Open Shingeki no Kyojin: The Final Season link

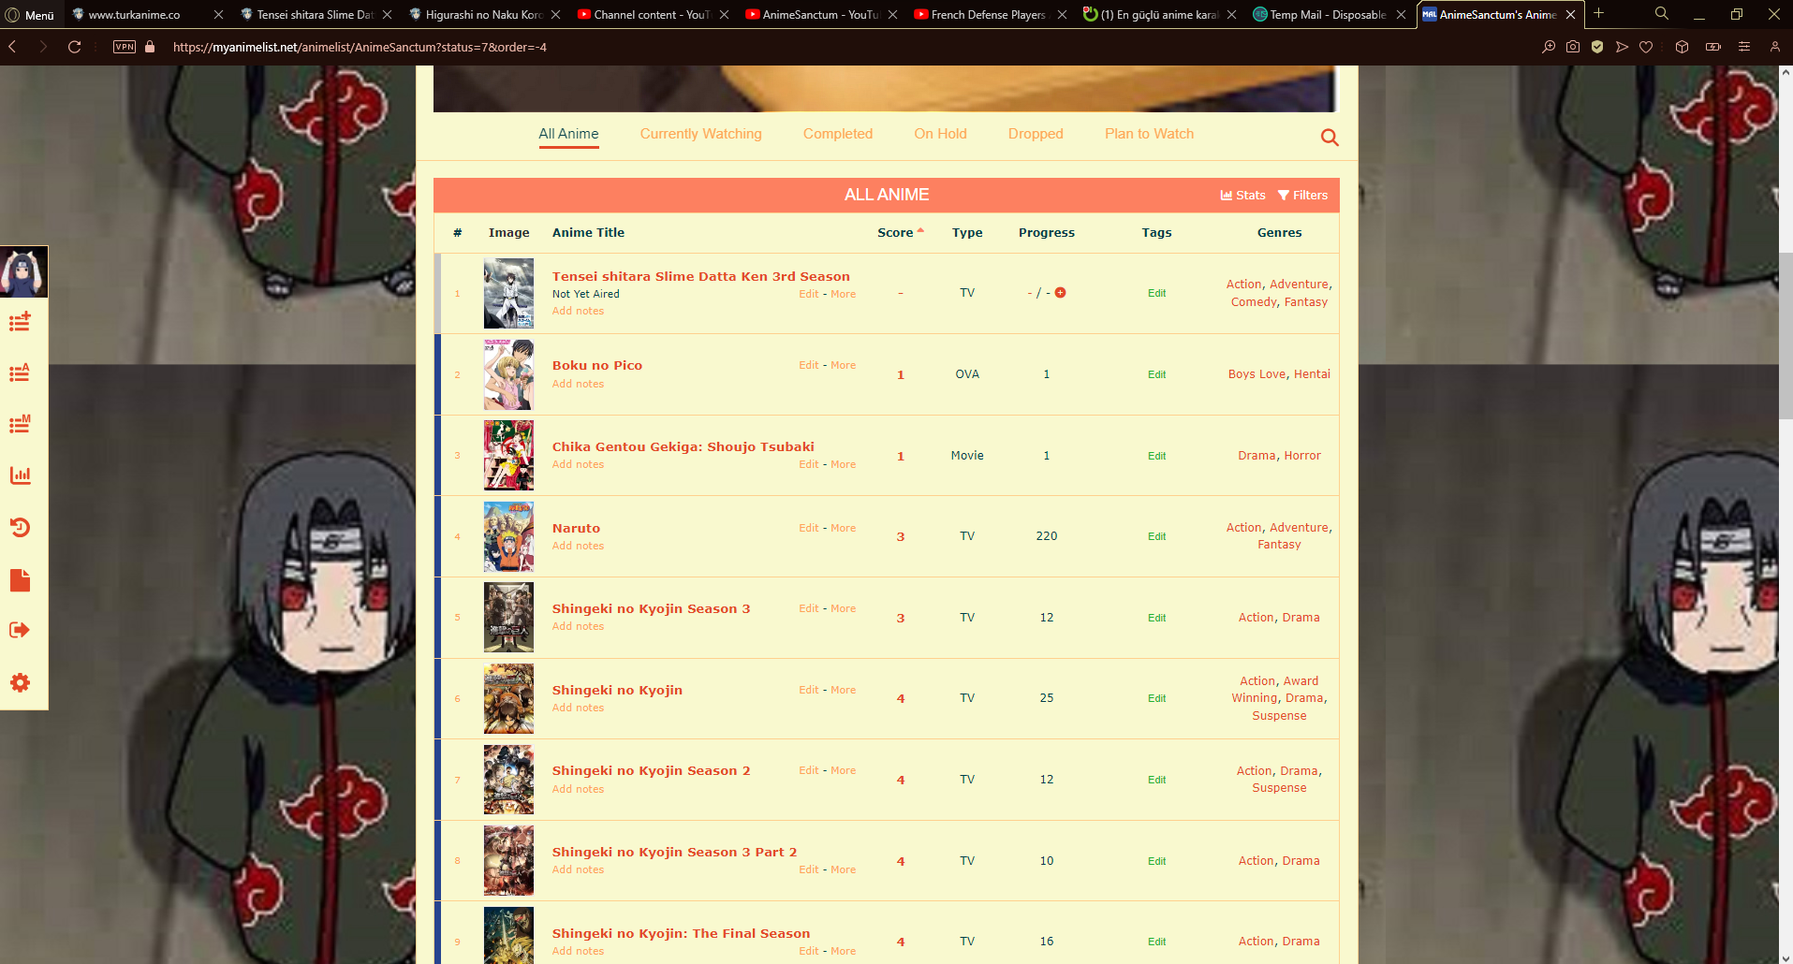click(x=681, y=933)
